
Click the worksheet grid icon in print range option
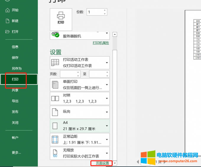coord(55,63)
